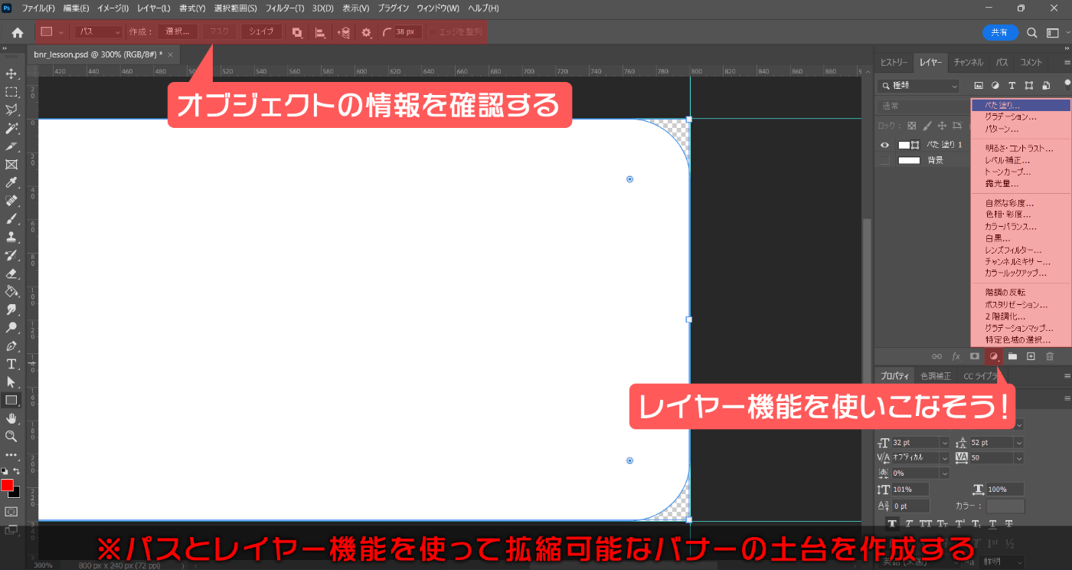Select the Smudge tool
Viewport: 1072px width, 570px height.
tap(11, 310)
